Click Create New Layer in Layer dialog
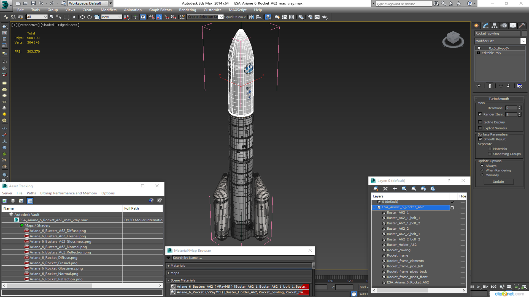The width and height of the screenshot is (529, 297). (376, 189)
